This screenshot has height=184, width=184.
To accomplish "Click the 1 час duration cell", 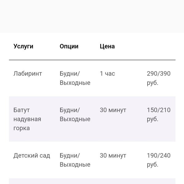I will coord(107,74).
